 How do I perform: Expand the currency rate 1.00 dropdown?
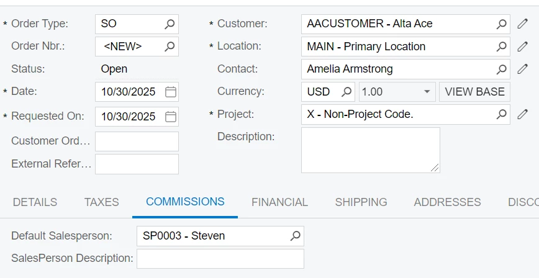427,92
